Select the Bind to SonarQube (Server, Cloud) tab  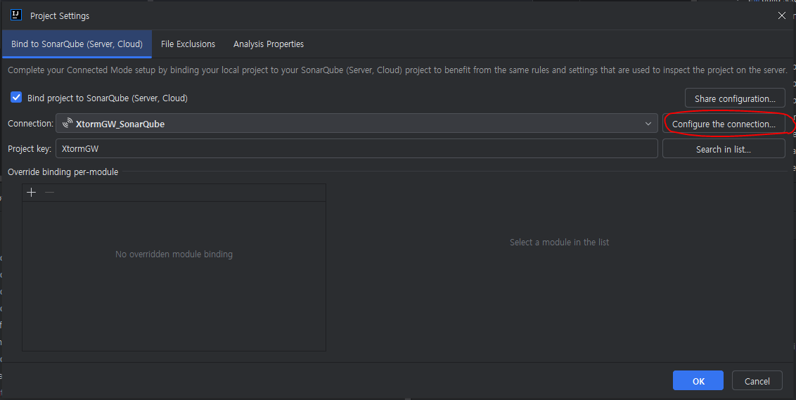(77, 44)
